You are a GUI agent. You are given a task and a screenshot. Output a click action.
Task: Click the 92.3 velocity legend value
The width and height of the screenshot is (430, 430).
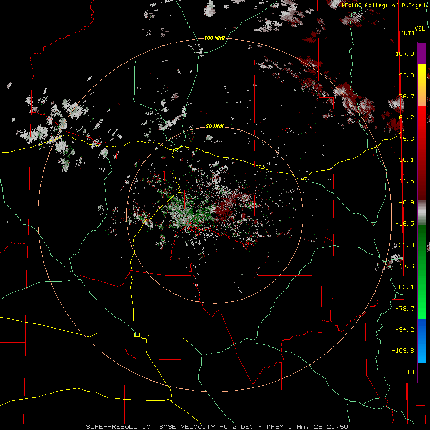(x=407, y=75)
